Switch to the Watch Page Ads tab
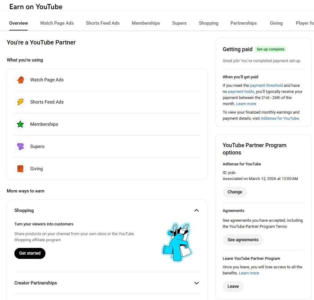This screenshot has width=314, height=300. (57, 23)
